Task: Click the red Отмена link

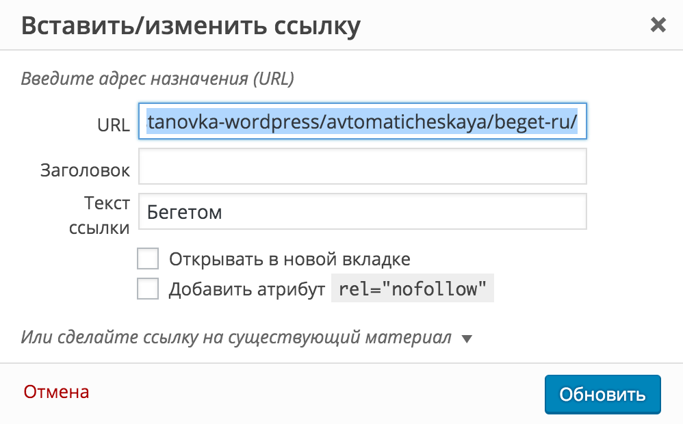Action: 56,392
